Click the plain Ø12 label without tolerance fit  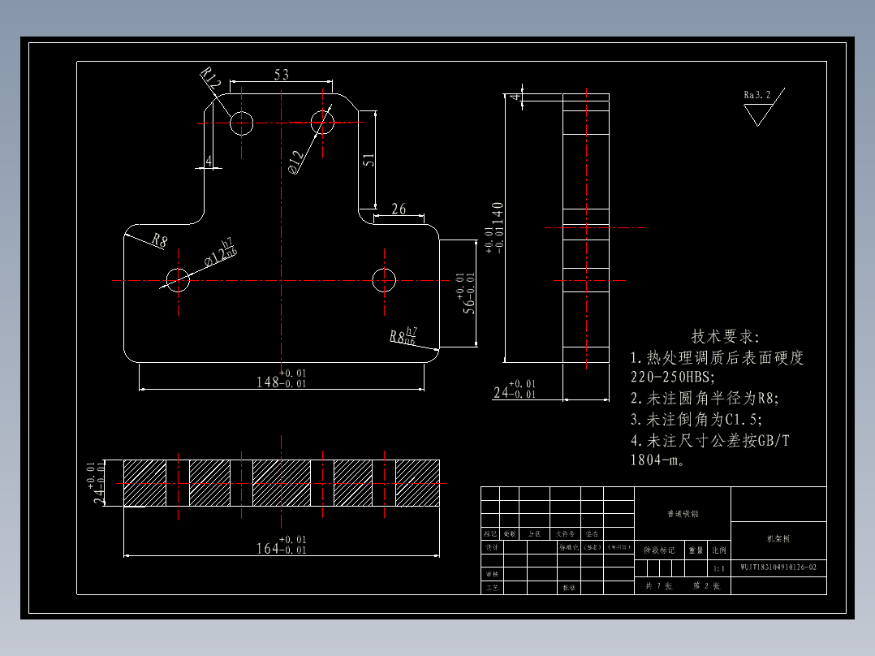point(296,163)
